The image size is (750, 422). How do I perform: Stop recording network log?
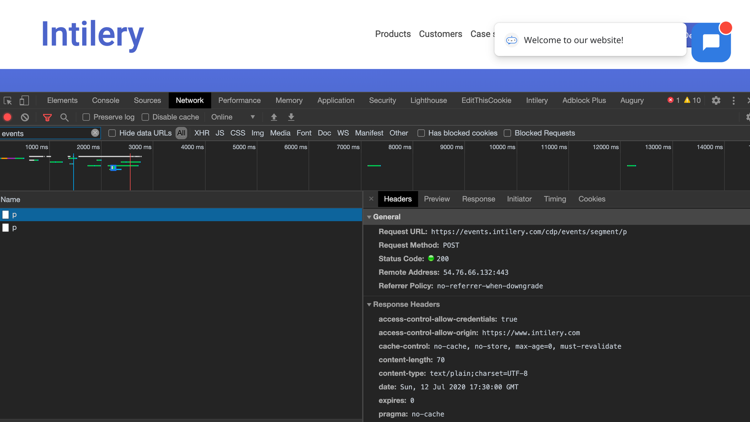pos(7,117)
